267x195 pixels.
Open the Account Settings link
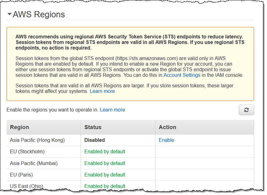tap(182, 75)
